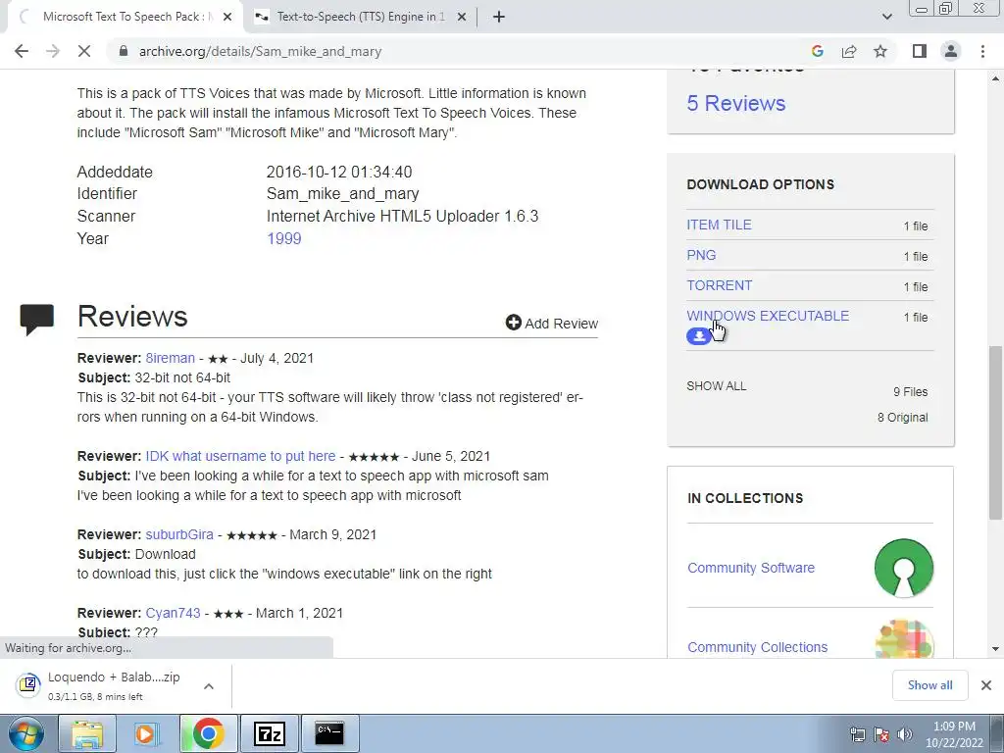
Task: Click the Community Collections thumbnail image
Action: click(x=903, y=639)
